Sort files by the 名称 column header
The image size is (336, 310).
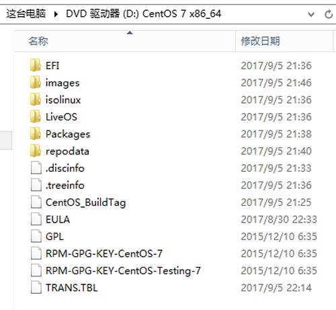click(125, 41)
